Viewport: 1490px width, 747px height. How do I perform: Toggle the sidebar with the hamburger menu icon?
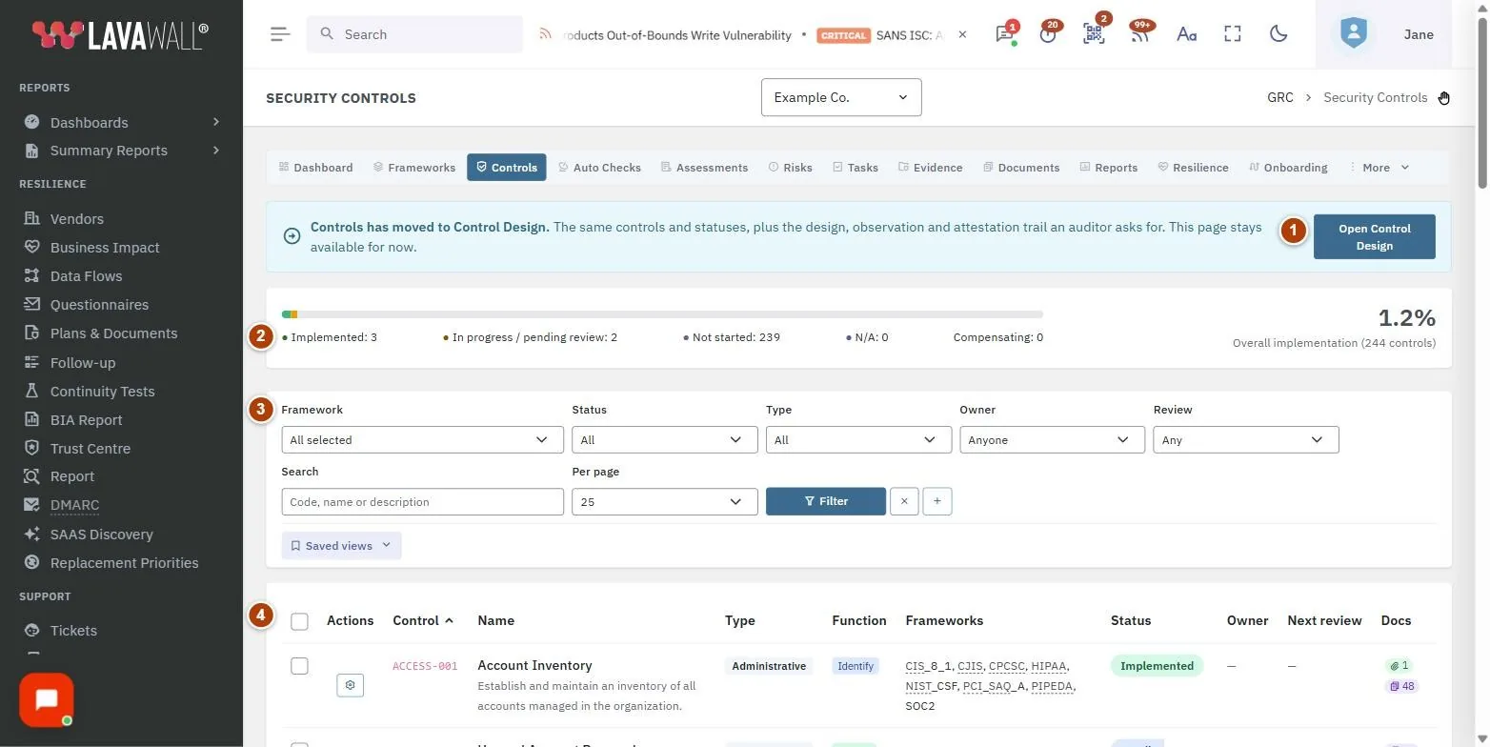pyautogui.click(x=279, y=34)
